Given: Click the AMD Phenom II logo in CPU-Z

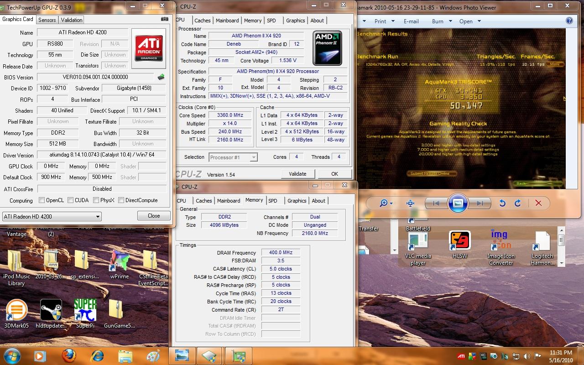Looking at the screenshot, I should coord(327,48).
